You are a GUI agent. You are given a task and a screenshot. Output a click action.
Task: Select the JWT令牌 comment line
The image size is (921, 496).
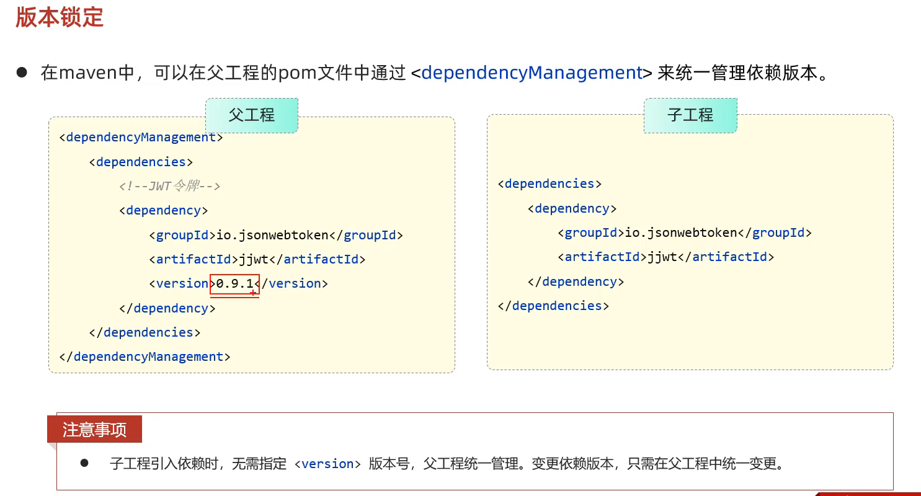[170, 186]
